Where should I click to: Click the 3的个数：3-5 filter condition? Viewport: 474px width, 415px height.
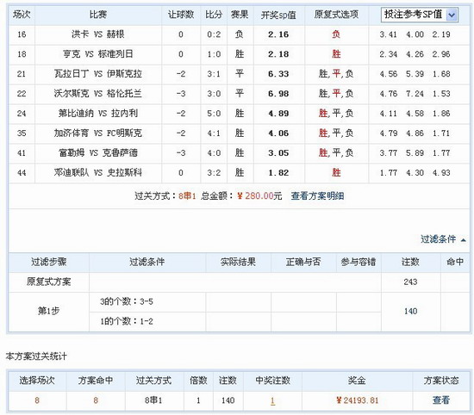(x=127, y=301)
